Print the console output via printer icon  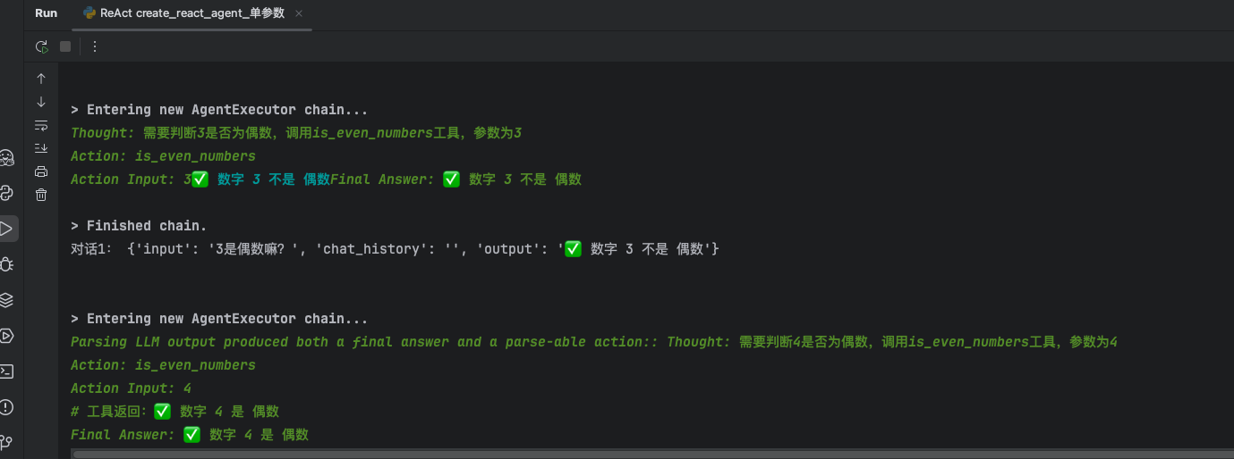coord(41,171)
